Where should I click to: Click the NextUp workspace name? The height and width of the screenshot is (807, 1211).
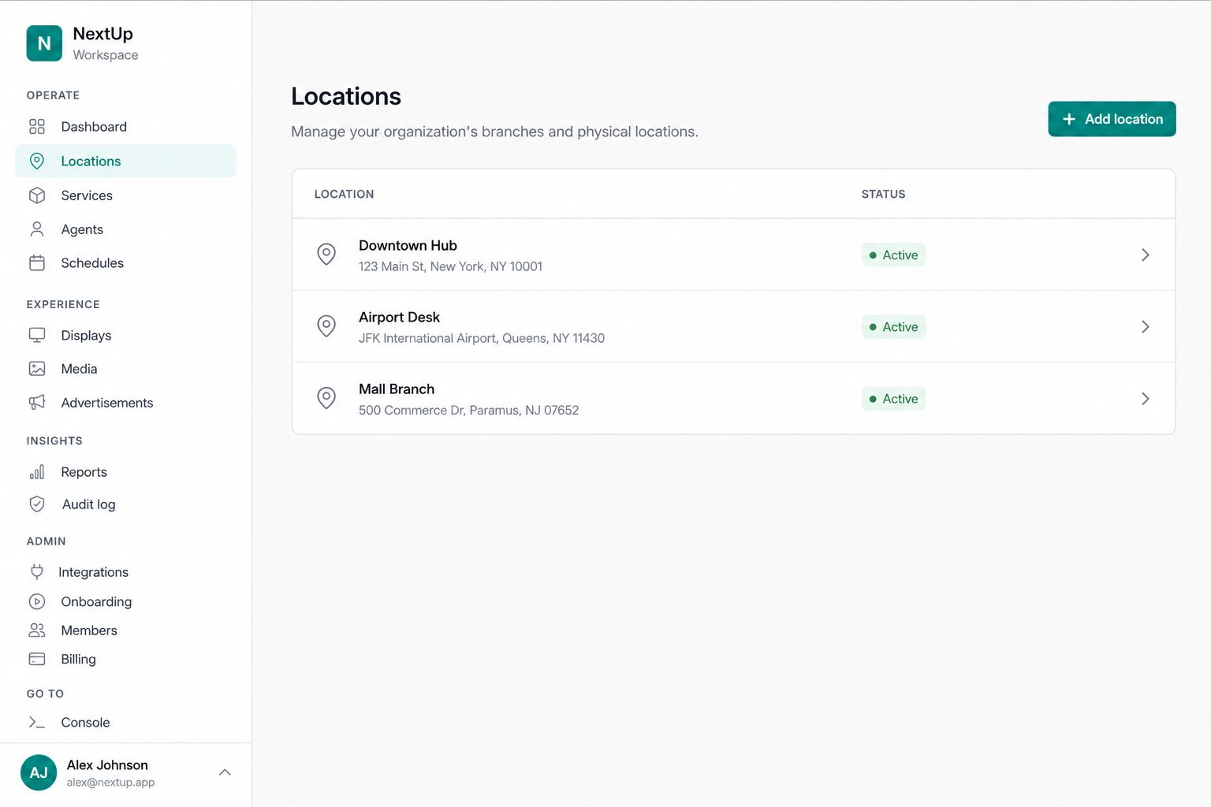102,34
